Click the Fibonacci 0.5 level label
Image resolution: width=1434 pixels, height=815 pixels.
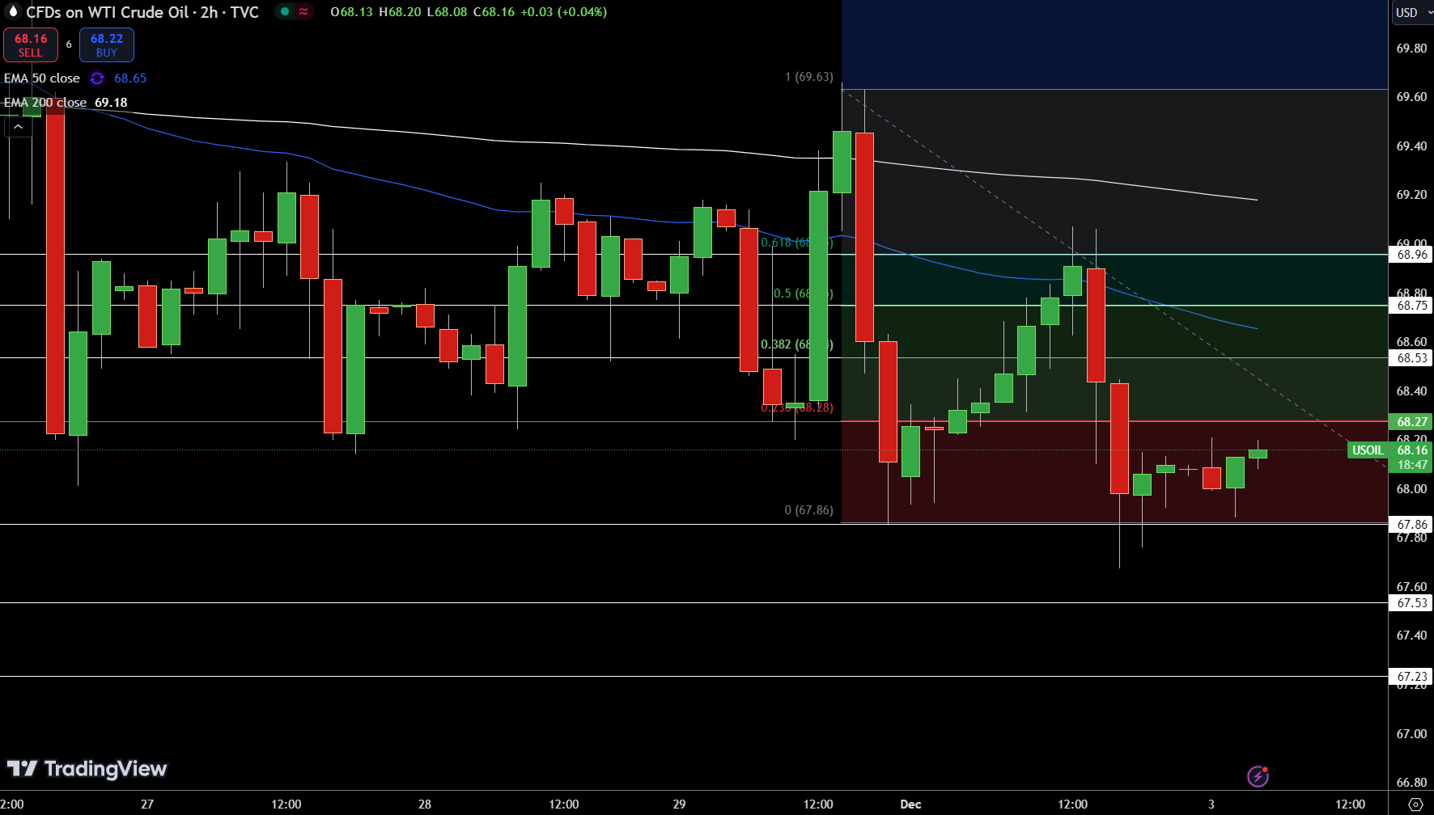(x=803, y=293)
